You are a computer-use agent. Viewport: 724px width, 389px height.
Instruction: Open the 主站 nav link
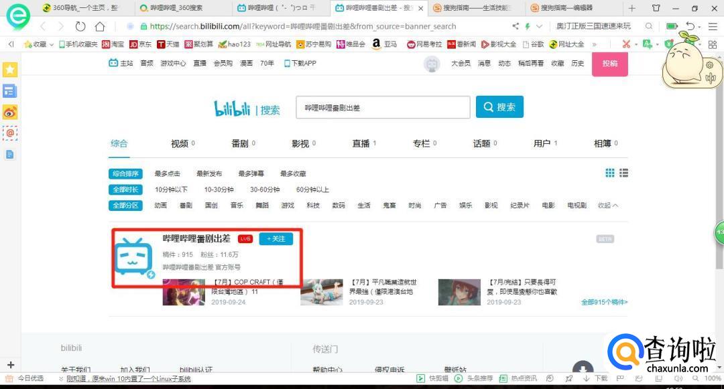tap(121, 63)
